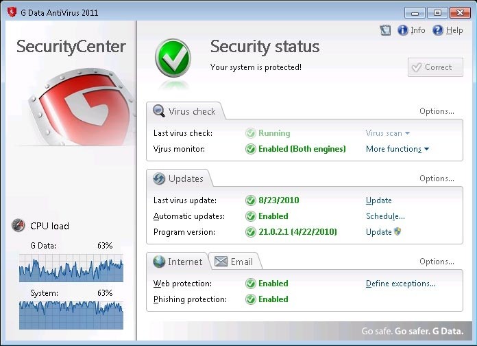Click the blue Help question mark icon
Image resolution: width=477 pixels, height=346 pixels.
(438, 30)
